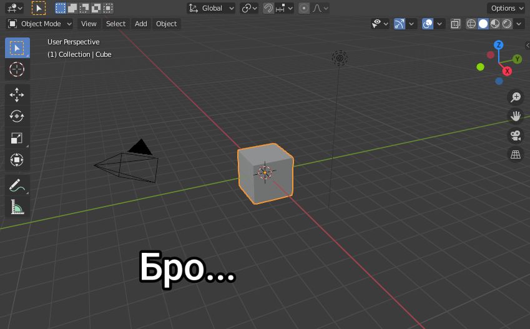Toggle X-ray mode
Screen dimensions: 530x329
(456, 24)
